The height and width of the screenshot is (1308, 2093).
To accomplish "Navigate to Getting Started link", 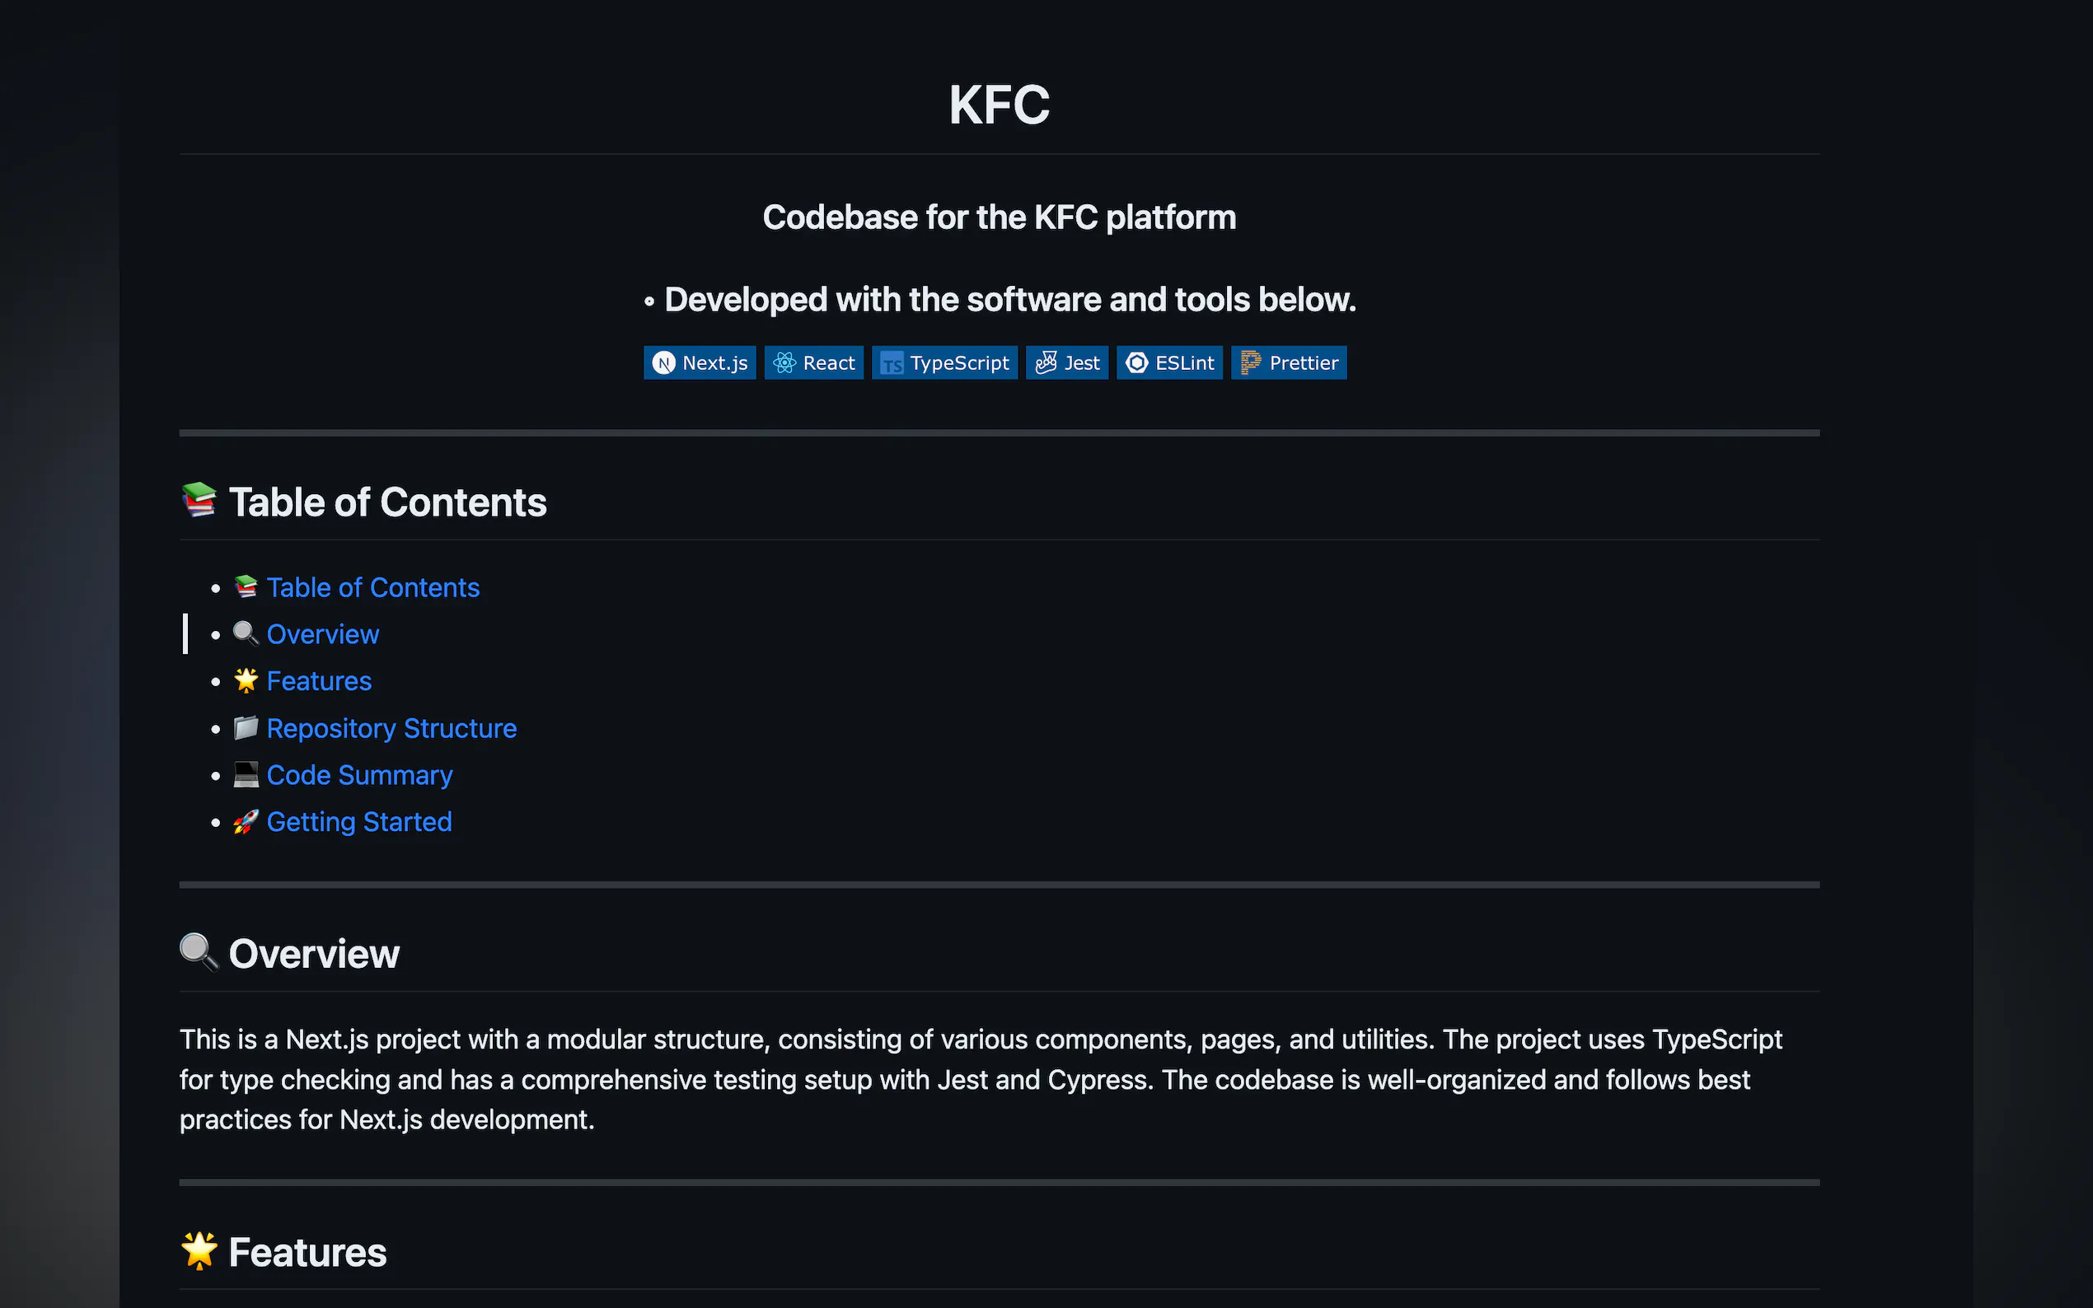I will point(359,822).
